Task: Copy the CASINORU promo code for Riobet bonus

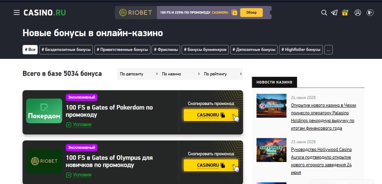Action: click(211, 165)
